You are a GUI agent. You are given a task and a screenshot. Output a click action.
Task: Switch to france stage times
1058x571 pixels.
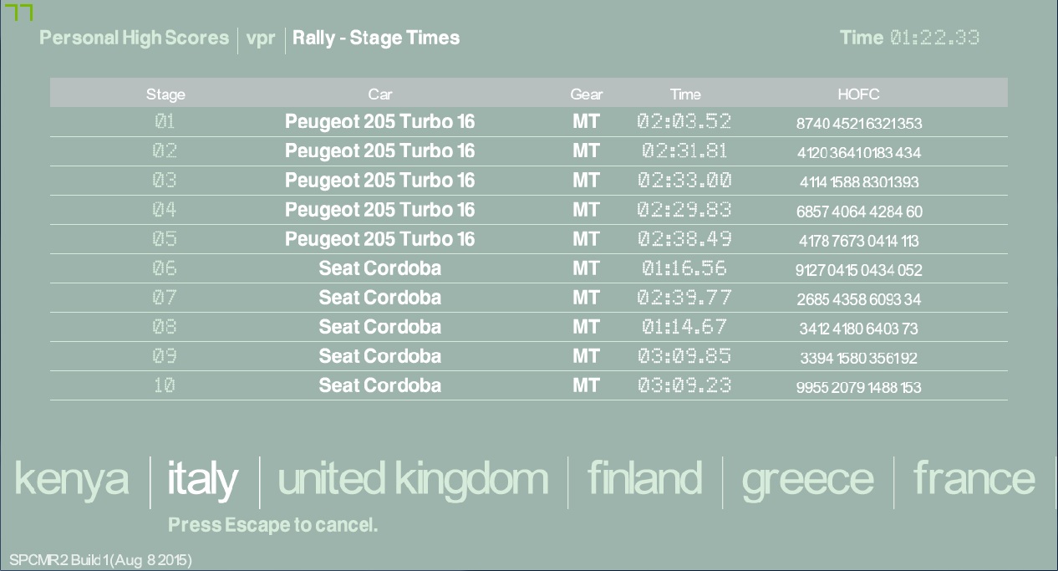tap(974, 479)
